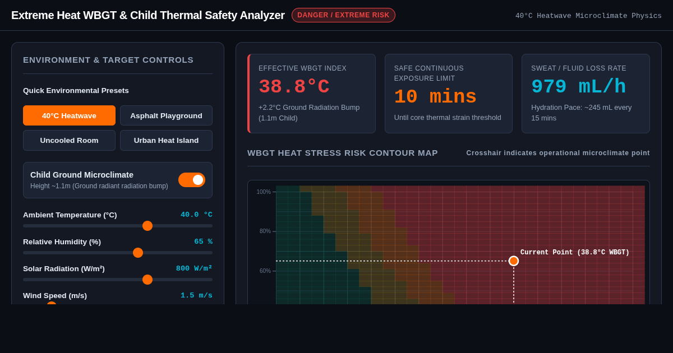Select the 40°C Heatwave preset
This screenshot has height=353, width=673.
point(69,115)
